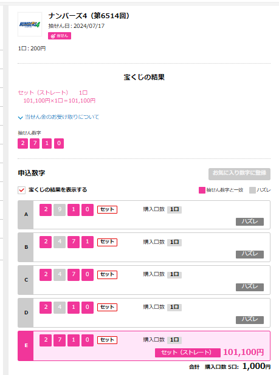The image size is (279, 375).
Task: Click the セット（ストレート）badge in row E
Action: [187, 353]
